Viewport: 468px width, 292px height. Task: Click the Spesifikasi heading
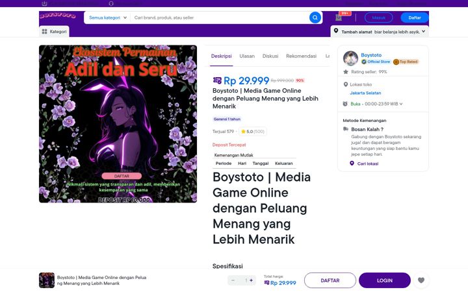click(x=227, y=266)
